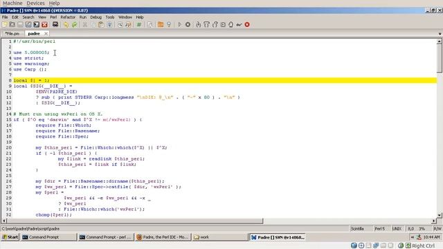Close the file with the red X icon
The image size is (443, 249).
44,25
